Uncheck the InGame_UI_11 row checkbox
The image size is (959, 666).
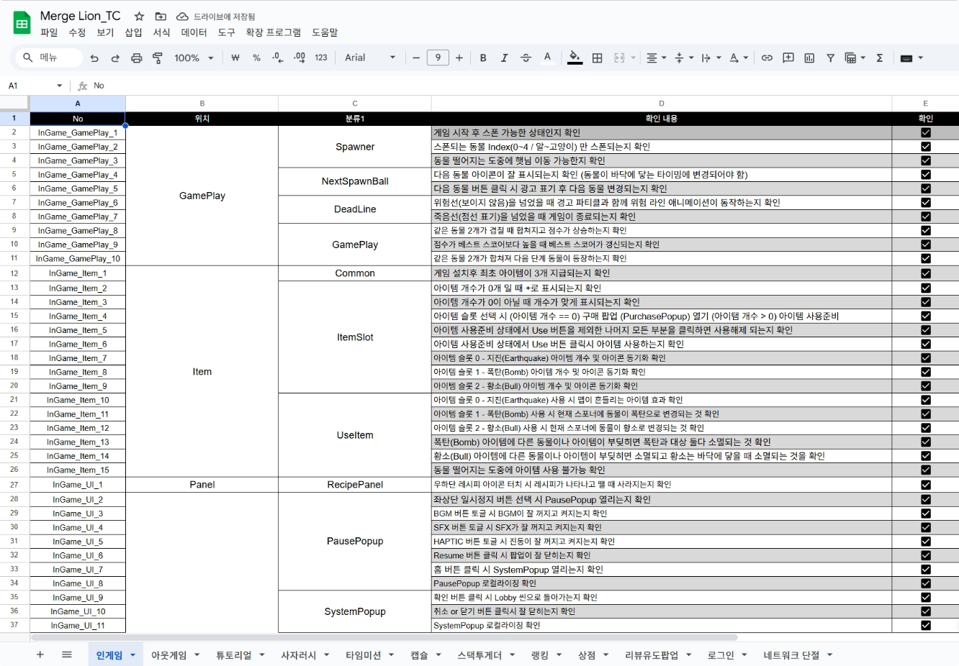coord(926,626)
